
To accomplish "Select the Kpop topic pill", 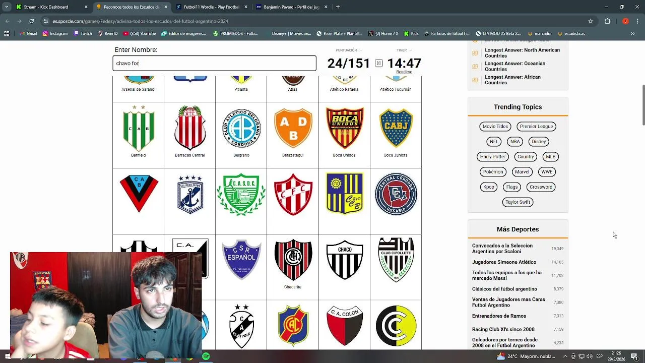I will pyautogui.click(x=489, y=187).
